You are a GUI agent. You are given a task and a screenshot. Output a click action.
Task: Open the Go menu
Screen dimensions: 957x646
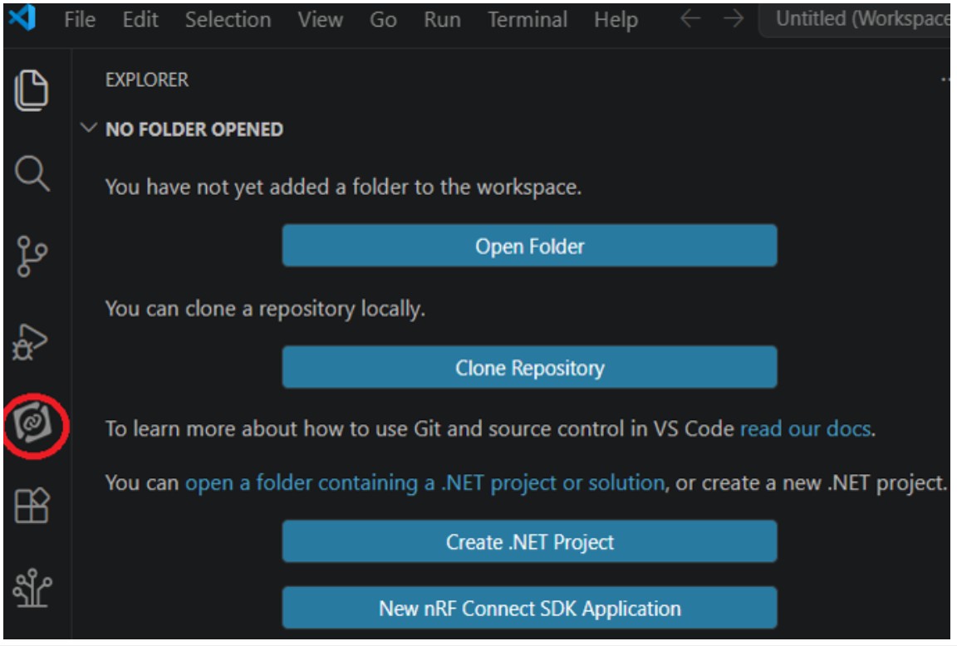[383, 20]
